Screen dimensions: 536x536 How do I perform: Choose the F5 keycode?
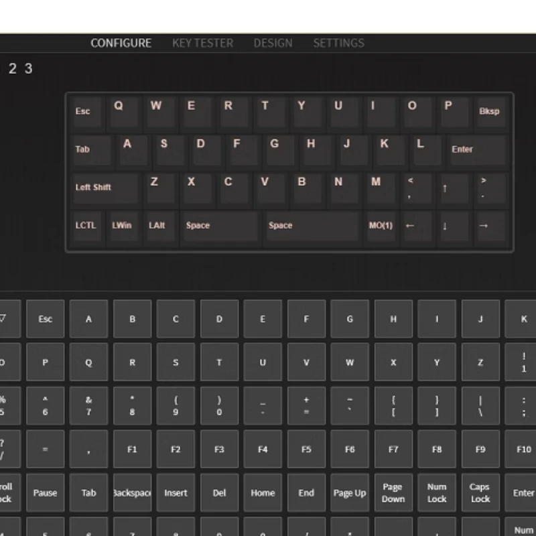pyautogui.click(x=306, y=449)
